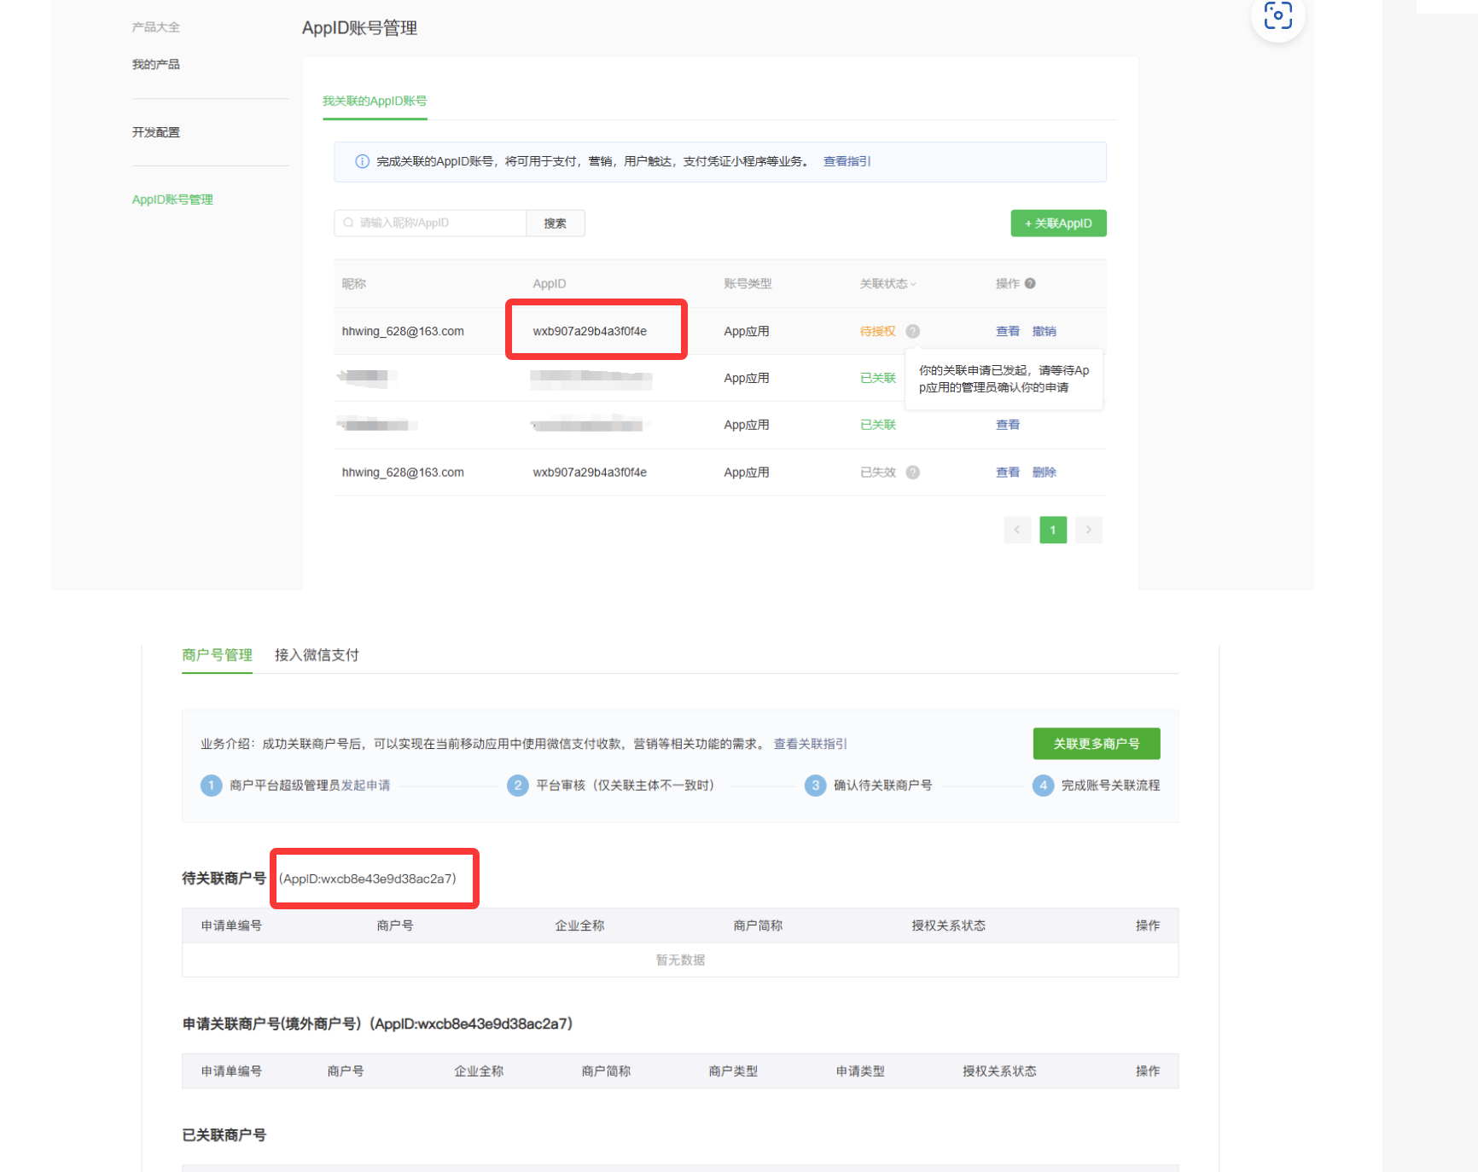Click the 待关联商户号 heading
This screenshot has height=1172, width=1478.
224,879
